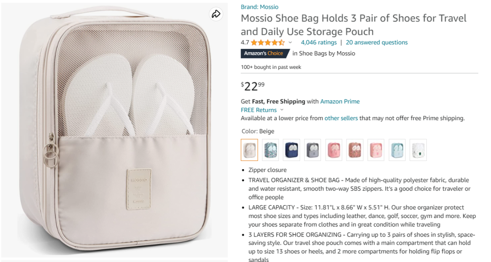This screenshot has height=262, width=491.
Task: Enlarge the main beige shoe bag image
Action: 114,131
